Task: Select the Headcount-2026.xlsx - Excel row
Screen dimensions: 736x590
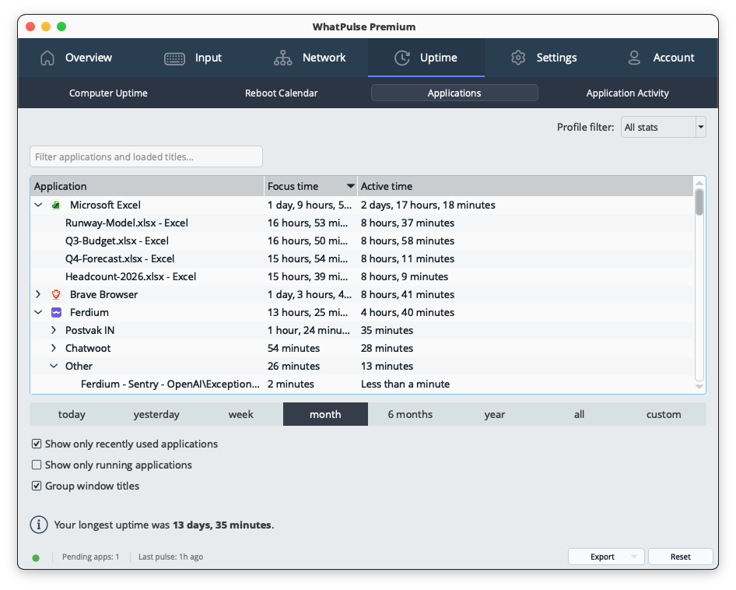Action: pyautogui.click(x=362, y=276)
